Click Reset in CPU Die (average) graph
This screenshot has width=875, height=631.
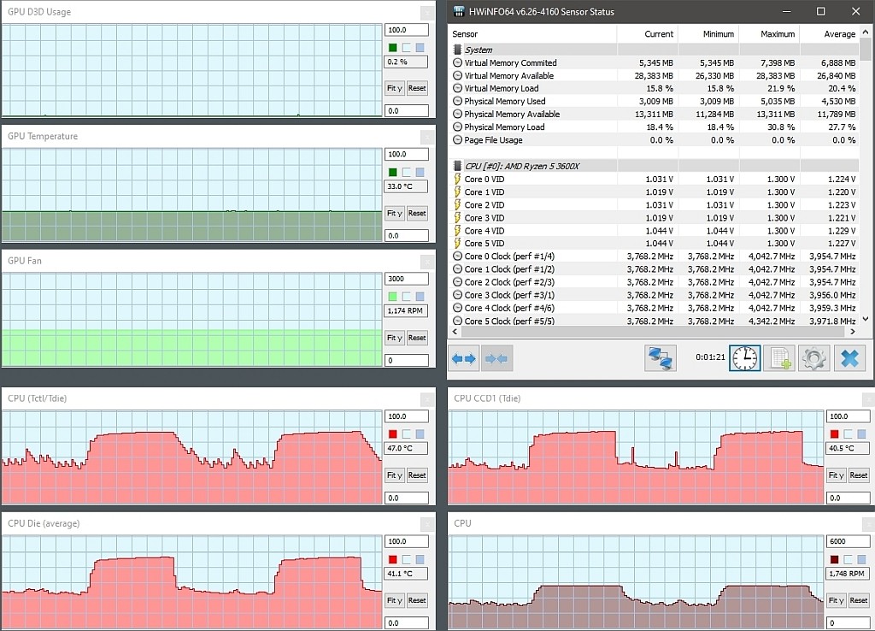click(417, 600)
